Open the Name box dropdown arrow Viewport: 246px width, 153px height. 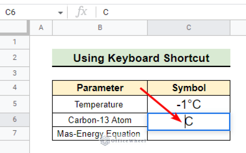tap(60, 13)
